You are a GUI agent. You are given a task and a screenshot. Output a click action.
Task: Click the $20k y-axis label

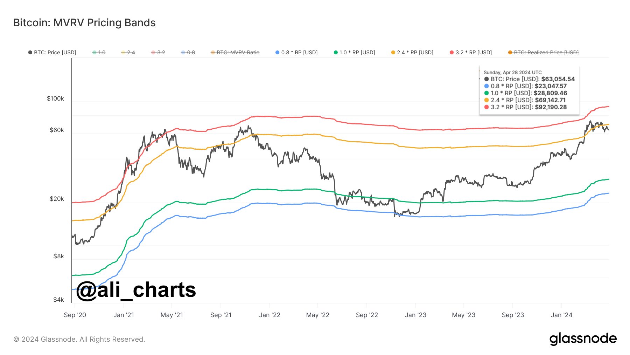(57, 199)
